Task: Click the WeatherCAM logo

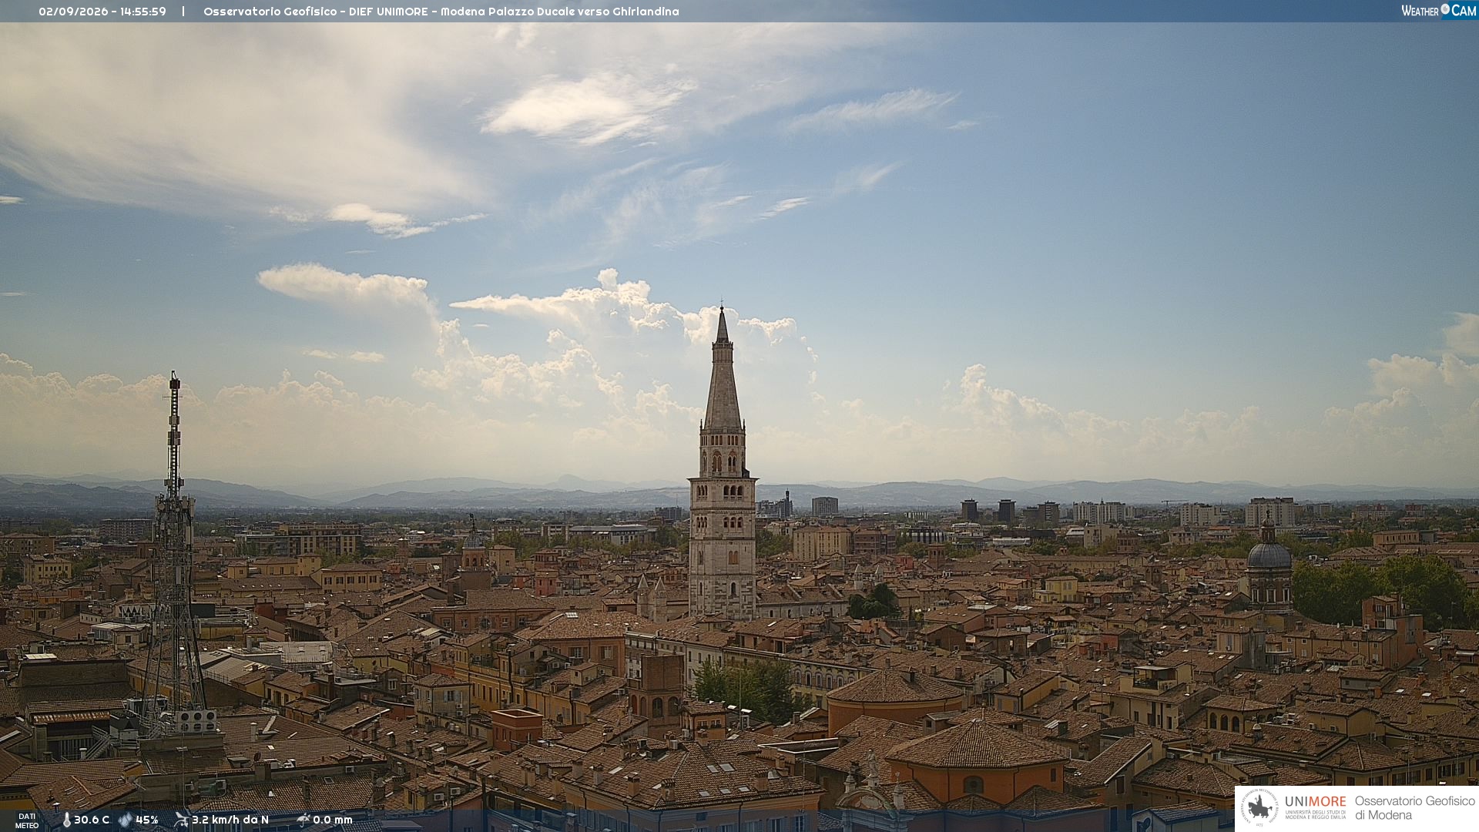Action: coord(1439,11)
